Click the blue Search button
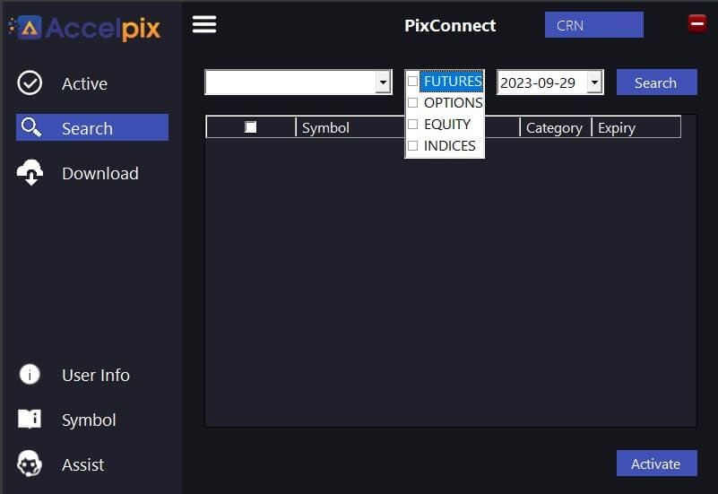The width and height of the screenshot is (718, 494). pyautogui.click(x=657, y=82)
